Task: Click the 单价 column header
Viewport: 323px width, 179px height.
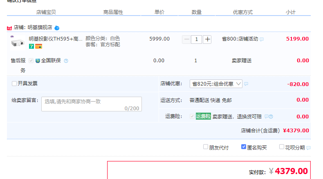Action: 159,12
